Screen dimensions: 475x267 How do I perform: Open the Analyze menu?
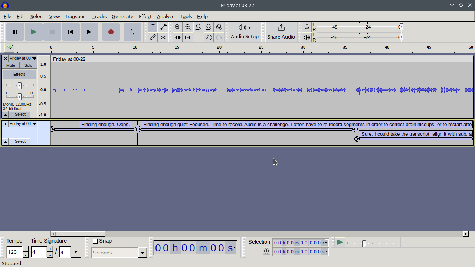166,16
